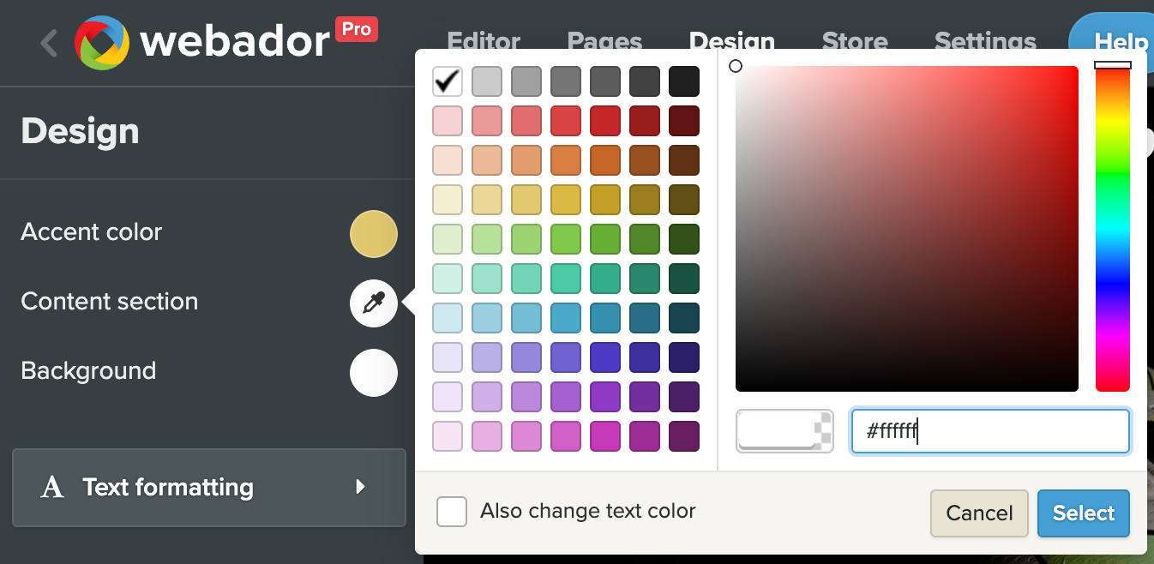
Task: Click the back chevron arrow
Action: tap(49, 43)
